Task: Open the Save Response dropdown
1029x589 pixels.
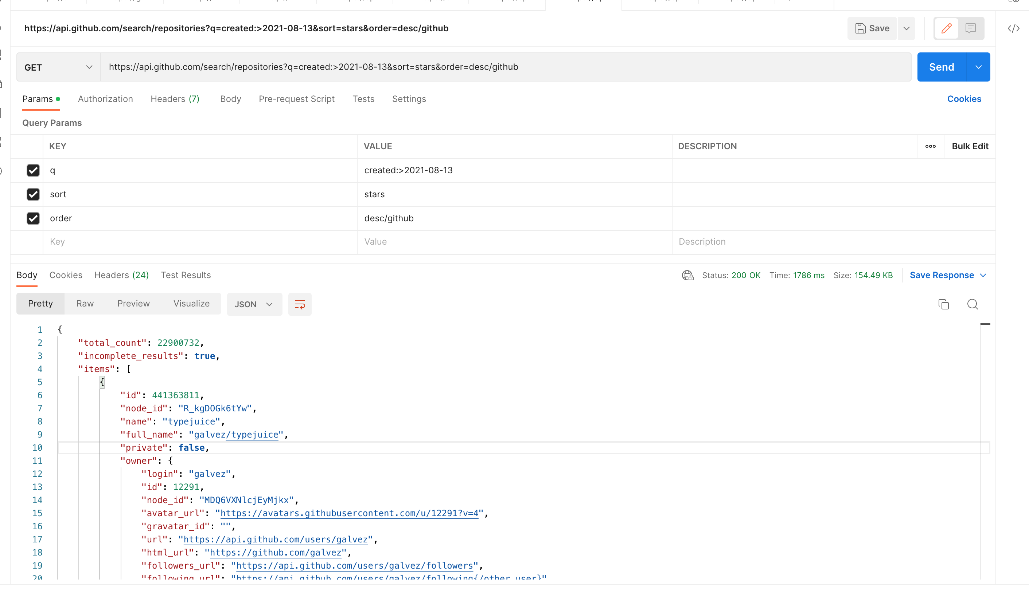Action: point(948,276)
